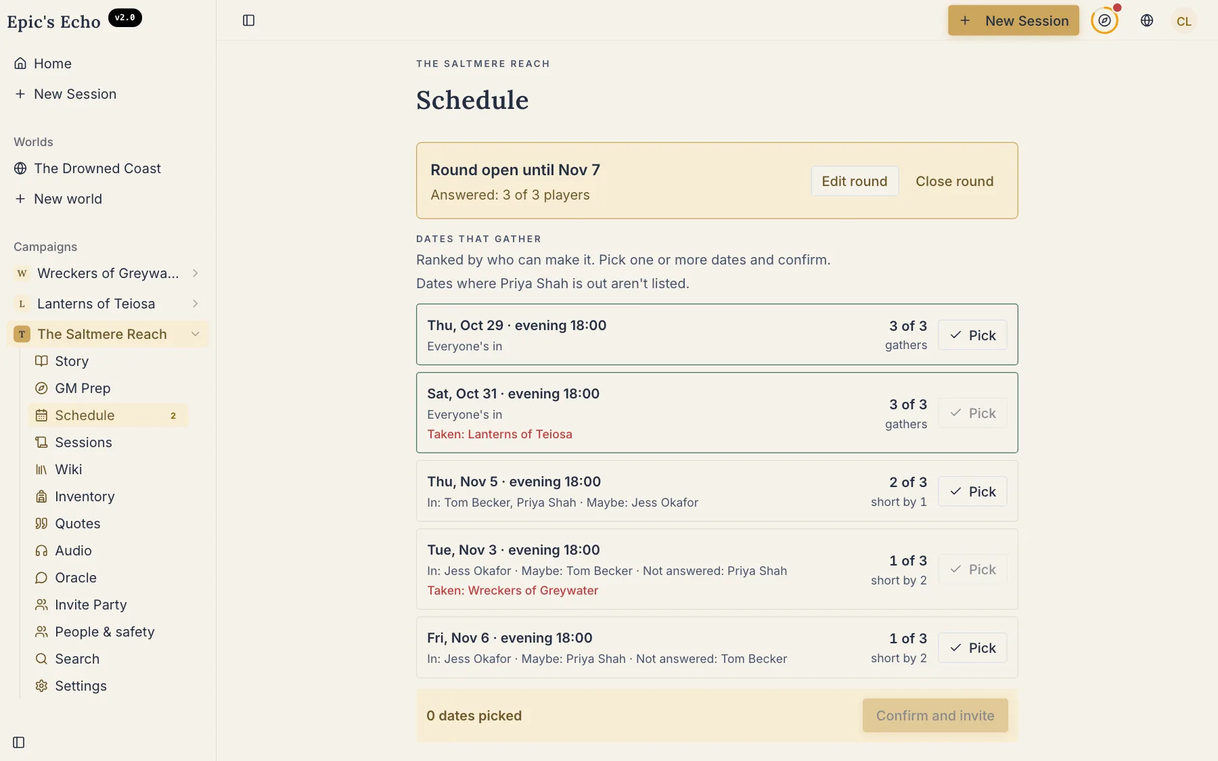Toggle sidebar panel icon in top bar
This screenshot has width=1218, height=761.
click(x=249, y=20)
